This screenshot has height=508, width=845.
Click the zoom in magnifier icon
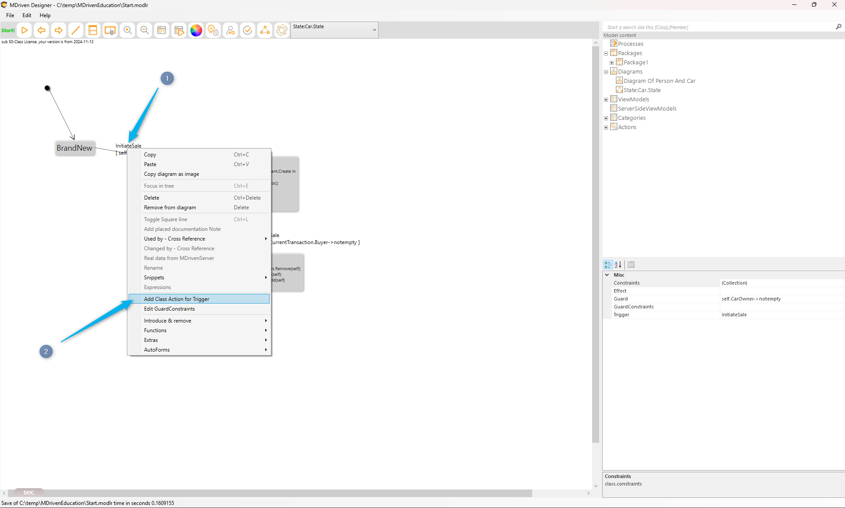tap(127, 30)
